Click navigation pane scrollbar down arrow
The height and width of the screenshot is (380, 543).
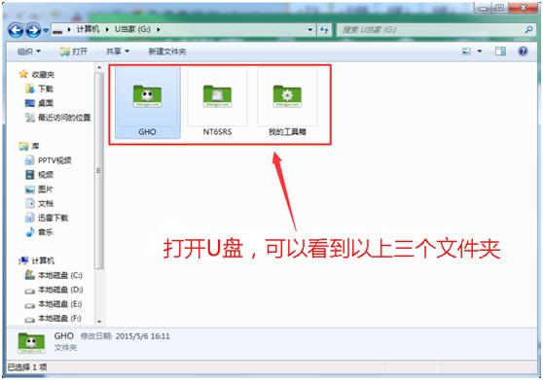click(x=99, y=322)
